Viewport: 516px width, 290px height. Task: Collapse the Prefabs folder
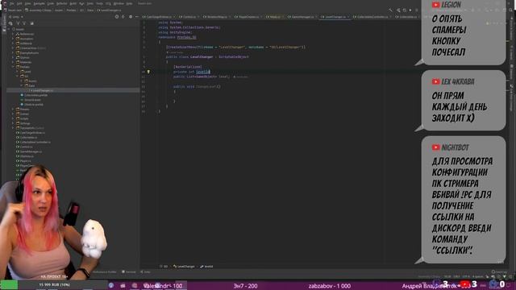[13, 67]
